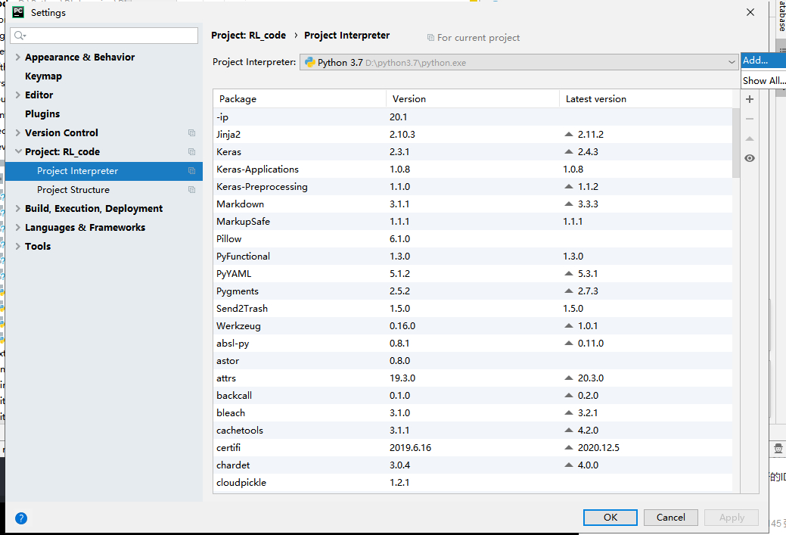Toggle show early releases eye icon

click(750, 158)
